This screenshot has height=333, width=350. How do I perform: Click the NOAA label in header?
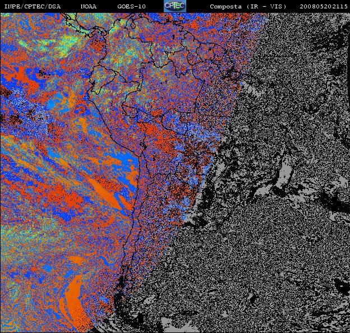pos(89,7)
